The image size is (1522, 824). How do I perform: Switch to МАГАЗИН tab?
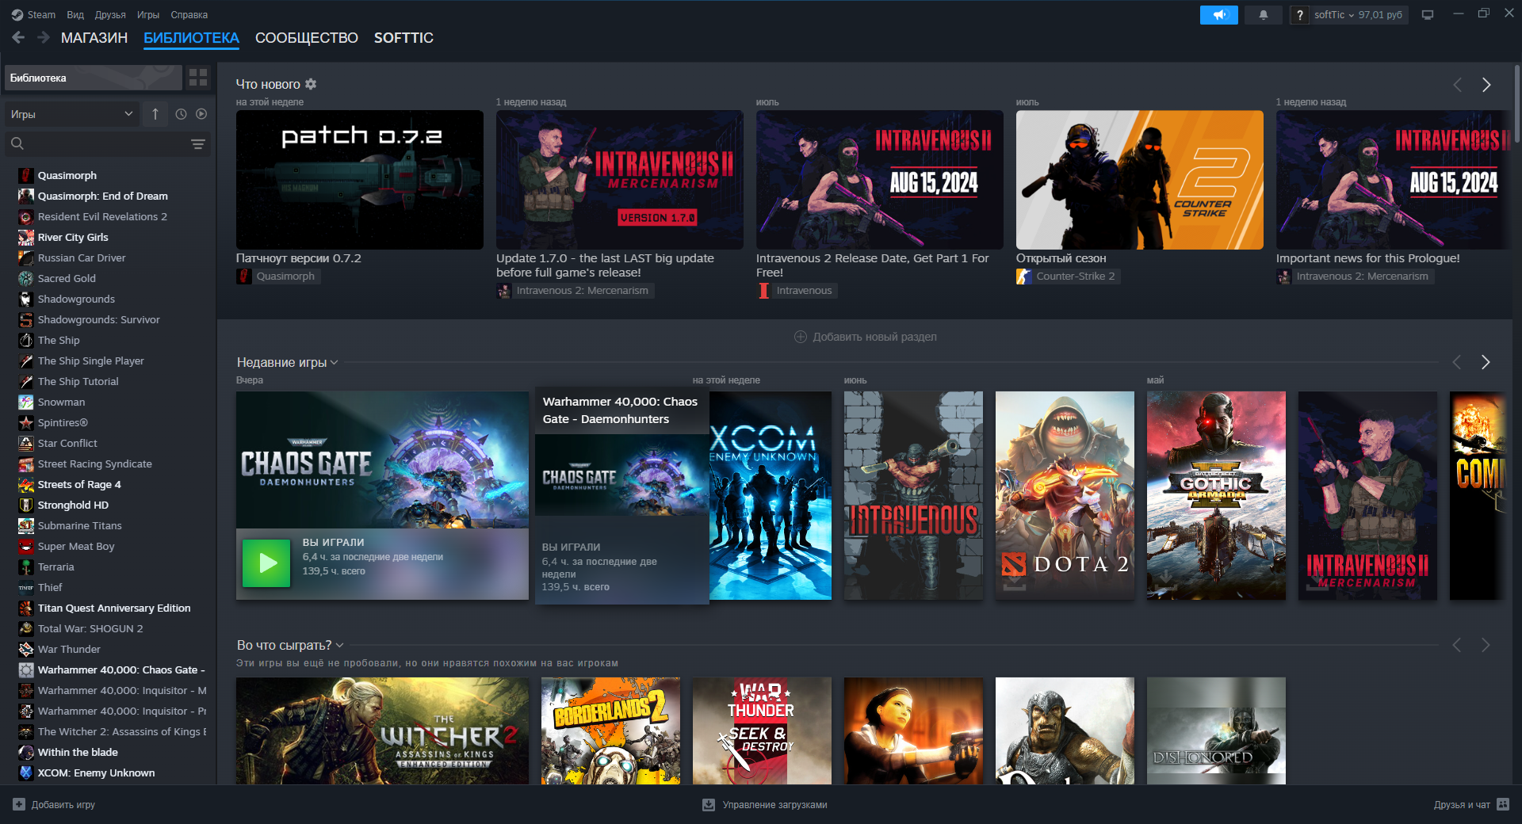pyautogui.click(x=94, y=38)
